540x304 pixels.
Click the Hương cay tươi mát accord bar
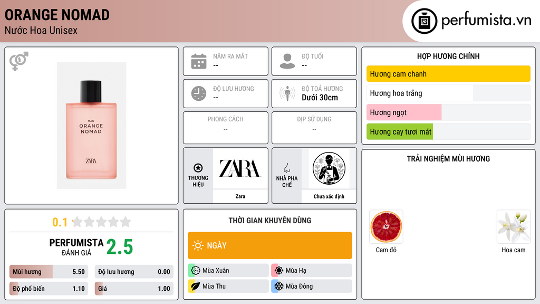[x=448, y=131]
